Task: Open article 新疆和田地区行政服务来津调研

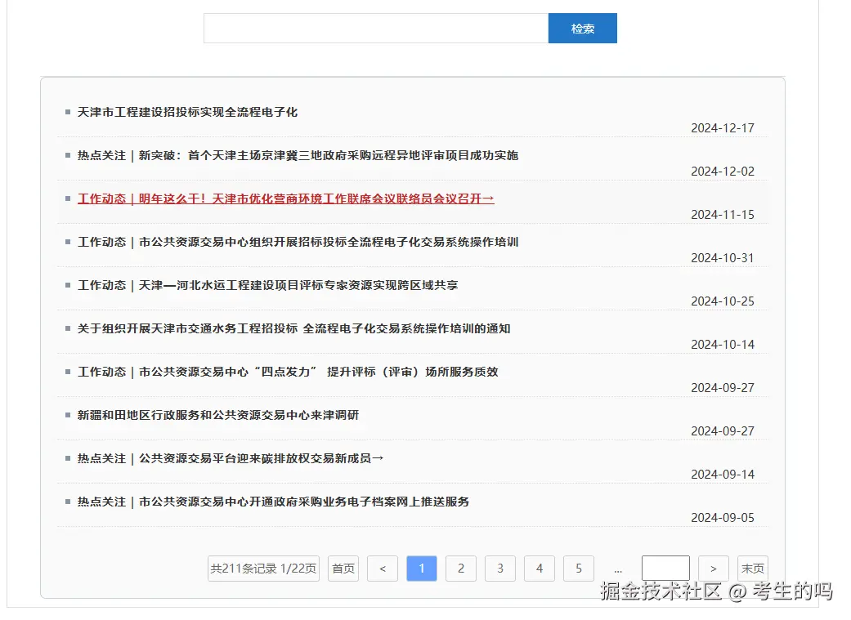Action: tap(218, 416)
